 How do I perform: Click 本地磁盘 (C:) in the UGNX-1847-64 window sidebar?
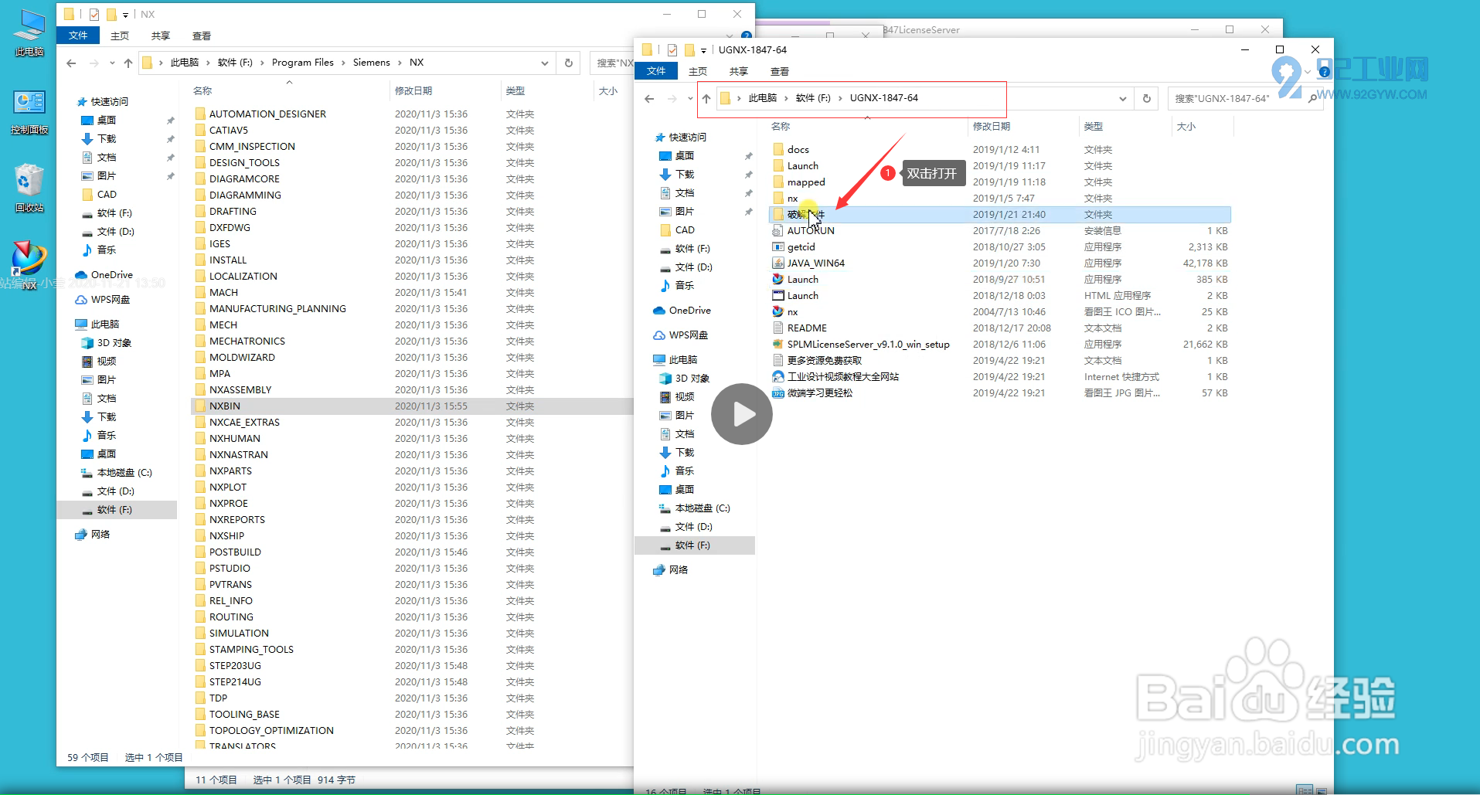point(702,508)
